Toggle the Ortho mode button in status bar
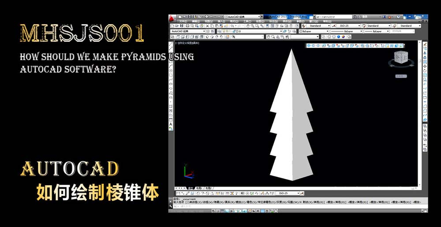This screenshot has height=227, width=441. click(x=227, y=211)
